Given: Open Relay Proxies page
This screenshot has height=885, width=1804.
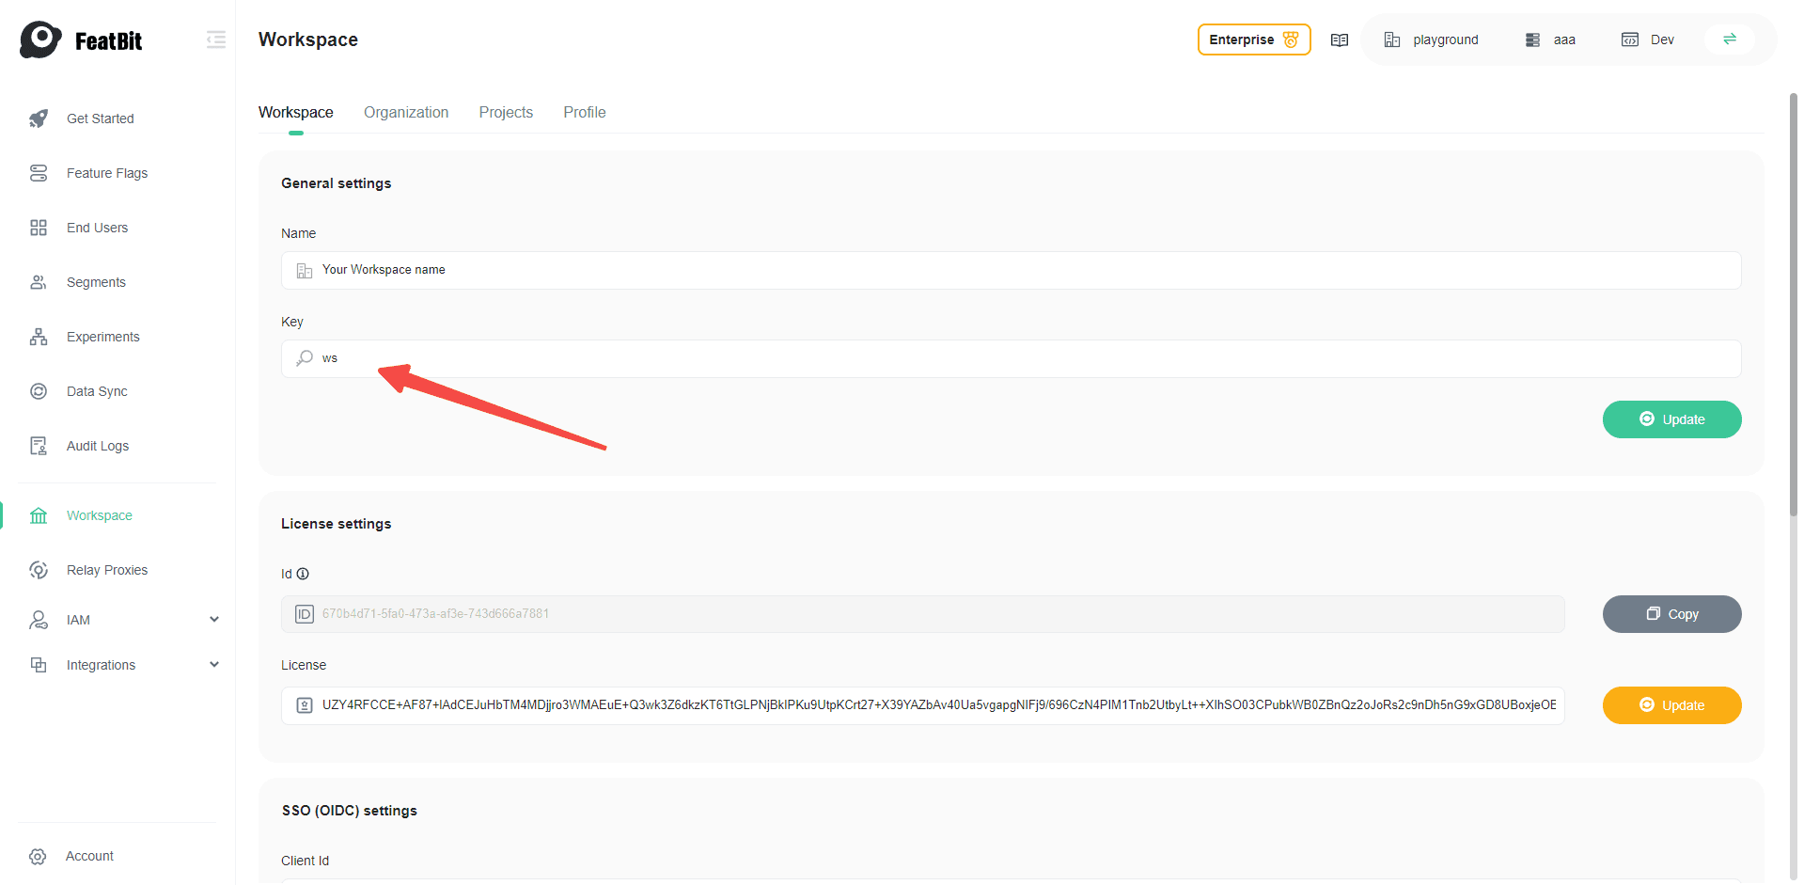Looking at the screenshot, I should click(106, 570).
